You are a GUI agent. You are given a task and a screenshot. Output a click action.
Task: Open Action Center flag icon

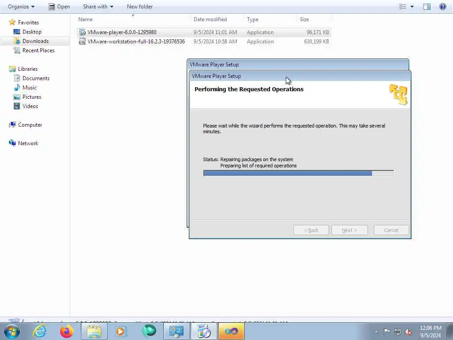pos(387,332)
